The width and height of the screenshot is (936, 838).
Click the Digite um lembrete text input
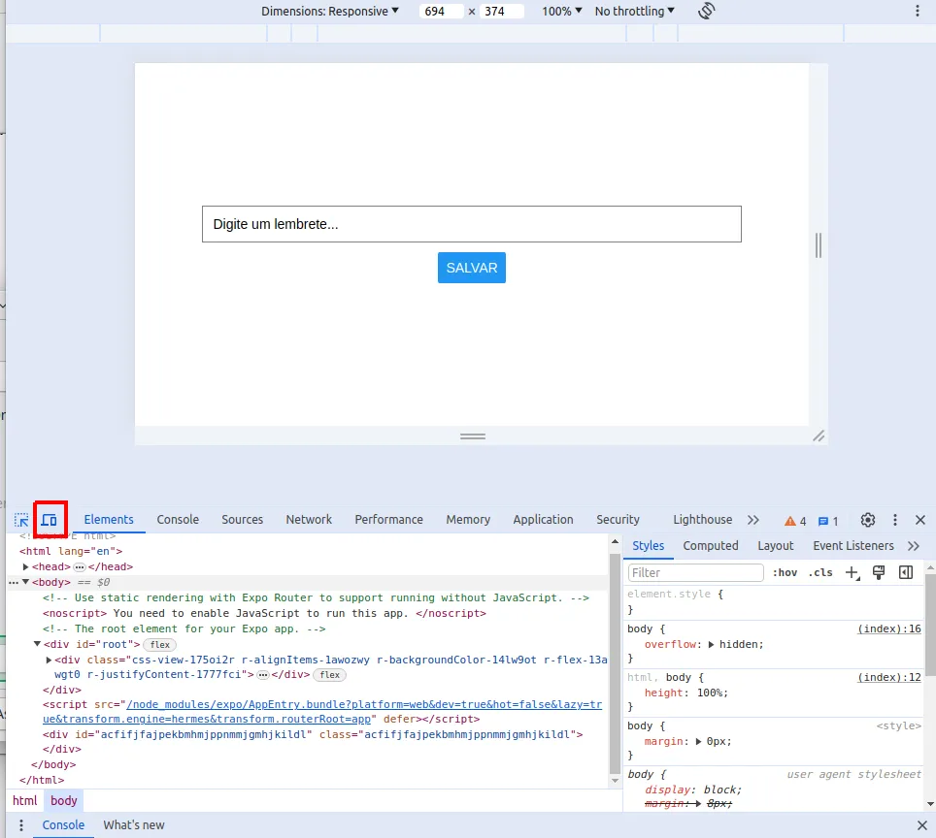pyautogui.click(x=472, y=224)
